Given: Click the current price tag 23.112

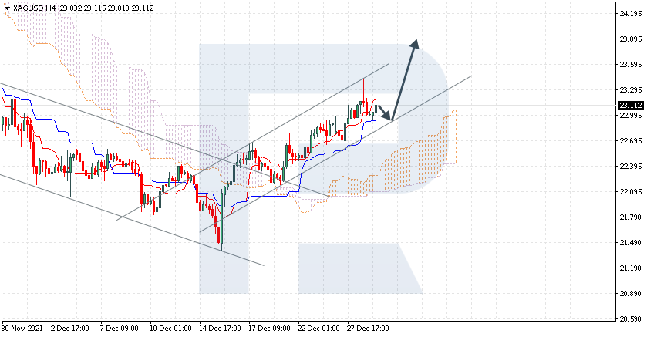Looking at the screenshot, I should coord(631,105).
